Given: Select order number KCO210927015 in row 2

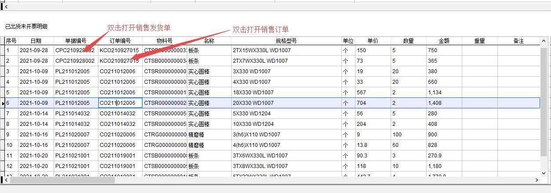Looking at the screenshot, I should click(119, 61).
